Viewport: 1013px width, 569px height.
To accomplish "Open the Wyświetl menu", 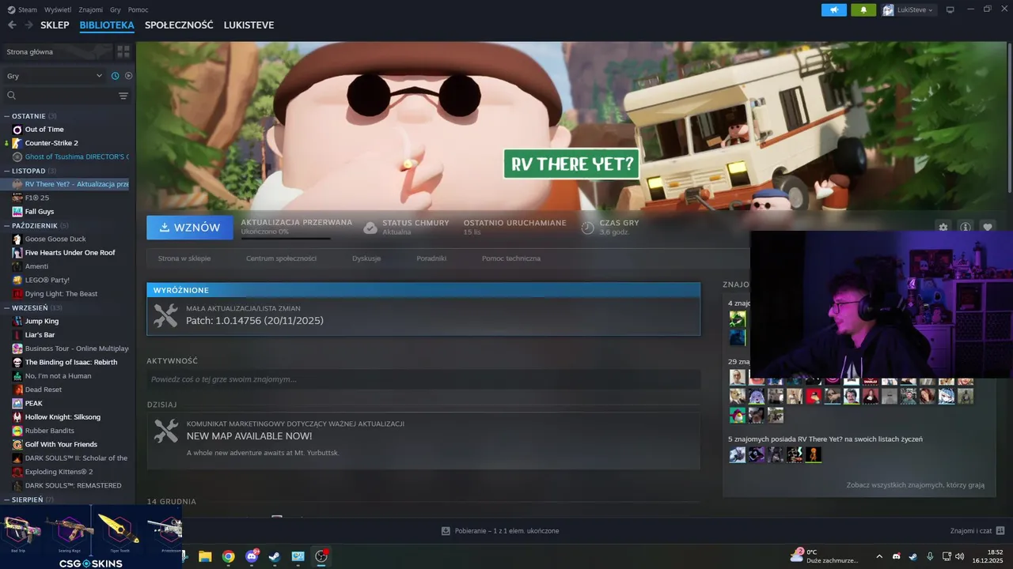I will [57, 9].
